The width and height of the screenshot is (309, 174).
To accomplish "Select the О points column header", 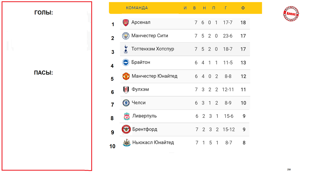I will tap(243, 8).
